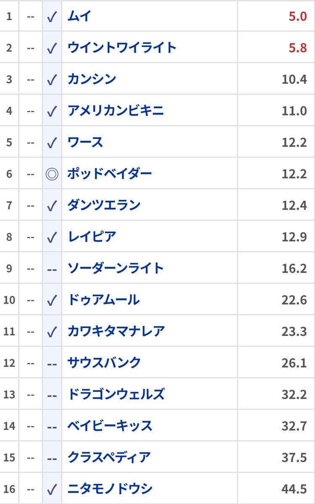The width and height of the screenshot is (315, 504).
Task: Open horse link ドゥアムール
Action: coord(103,300)
